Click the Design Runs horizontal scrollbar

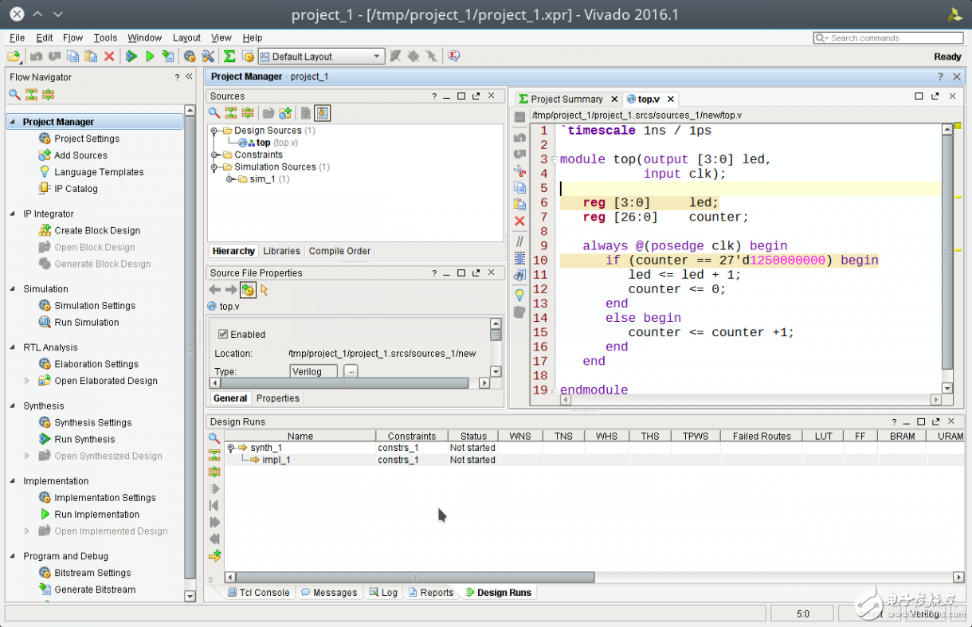click(414, 577)
